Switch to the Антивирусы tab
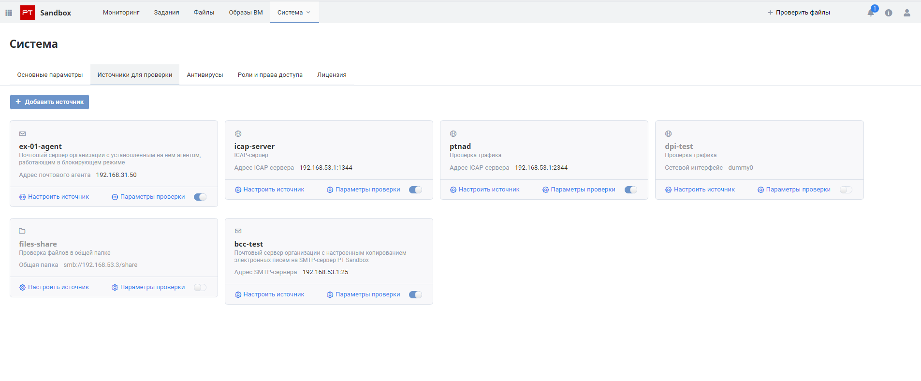Viewport: 921px width, 381px height. 205,75
